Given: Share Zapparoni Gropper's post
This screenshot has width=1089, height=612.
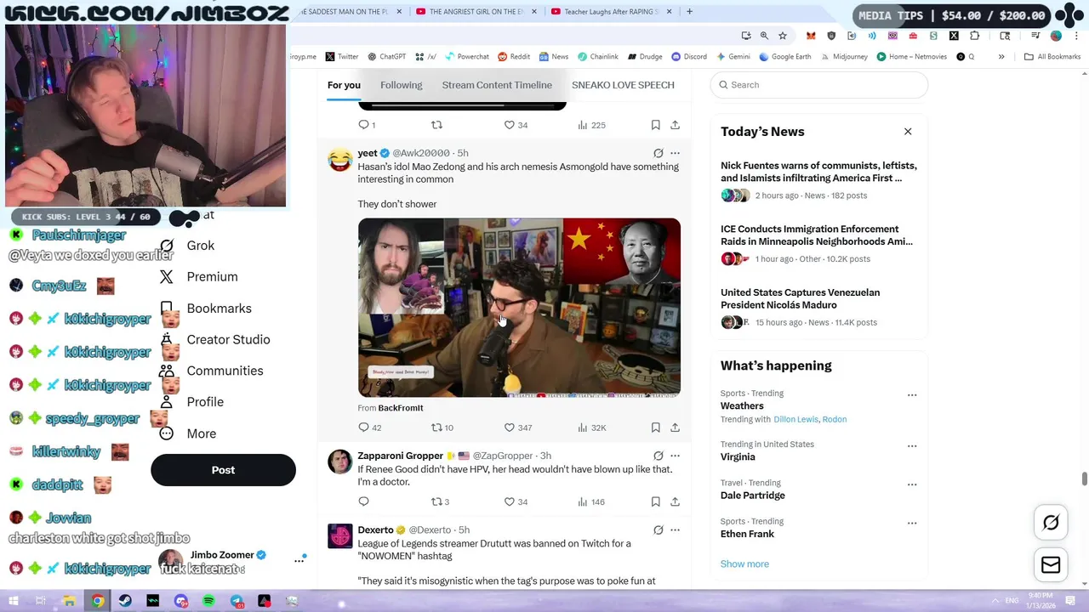Looking at the screenshot, I should pyautogui.click(x=675, y=501).
